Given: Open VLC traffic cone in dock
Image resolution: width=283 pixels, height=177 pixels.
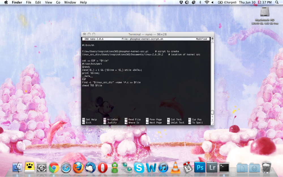Looking at the screenshot, I should [x=175, y=167].
